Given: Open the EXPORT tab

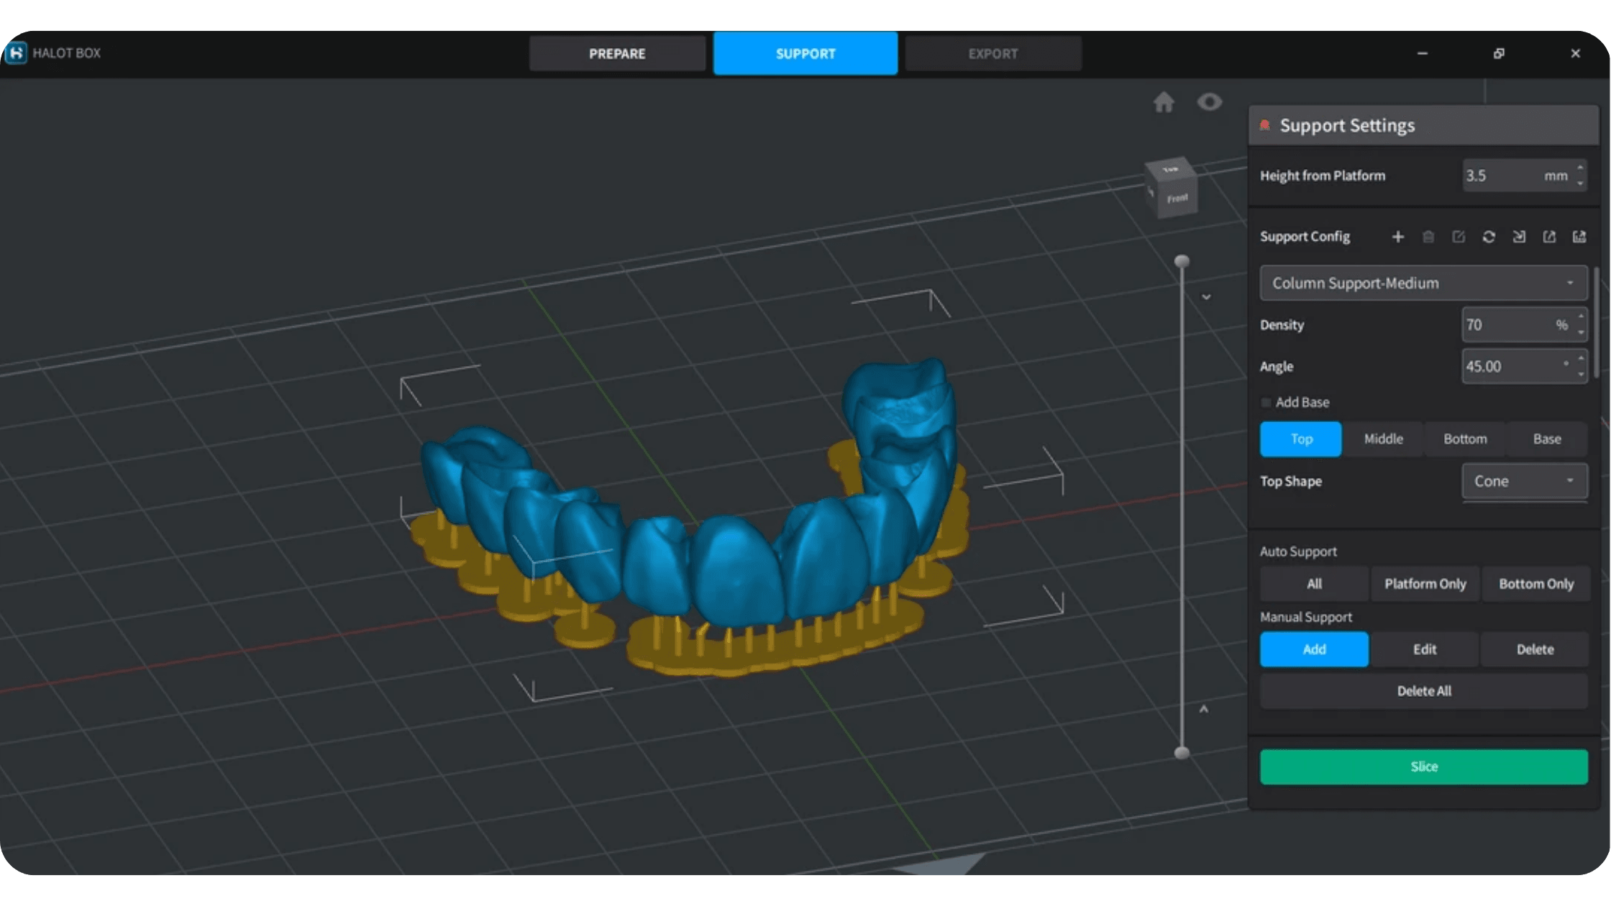Looking at the screenshot, I should 993,53.
